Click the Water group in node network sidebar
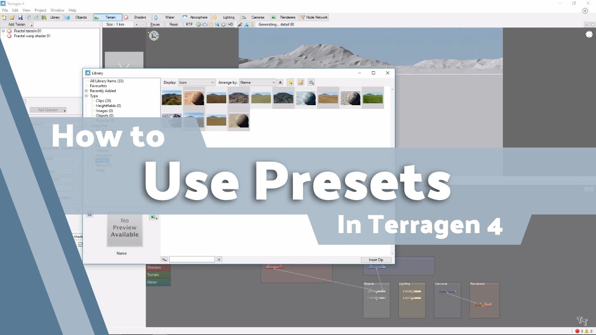 pyautogui.click(x=158, y=282)
